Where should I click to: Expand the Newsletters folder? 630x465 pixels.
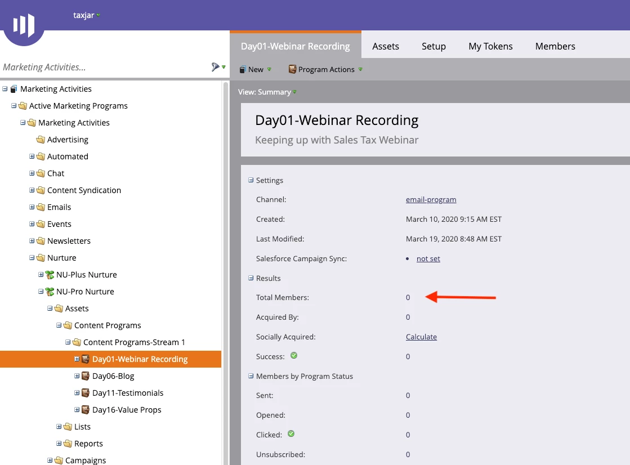point(32,241)
